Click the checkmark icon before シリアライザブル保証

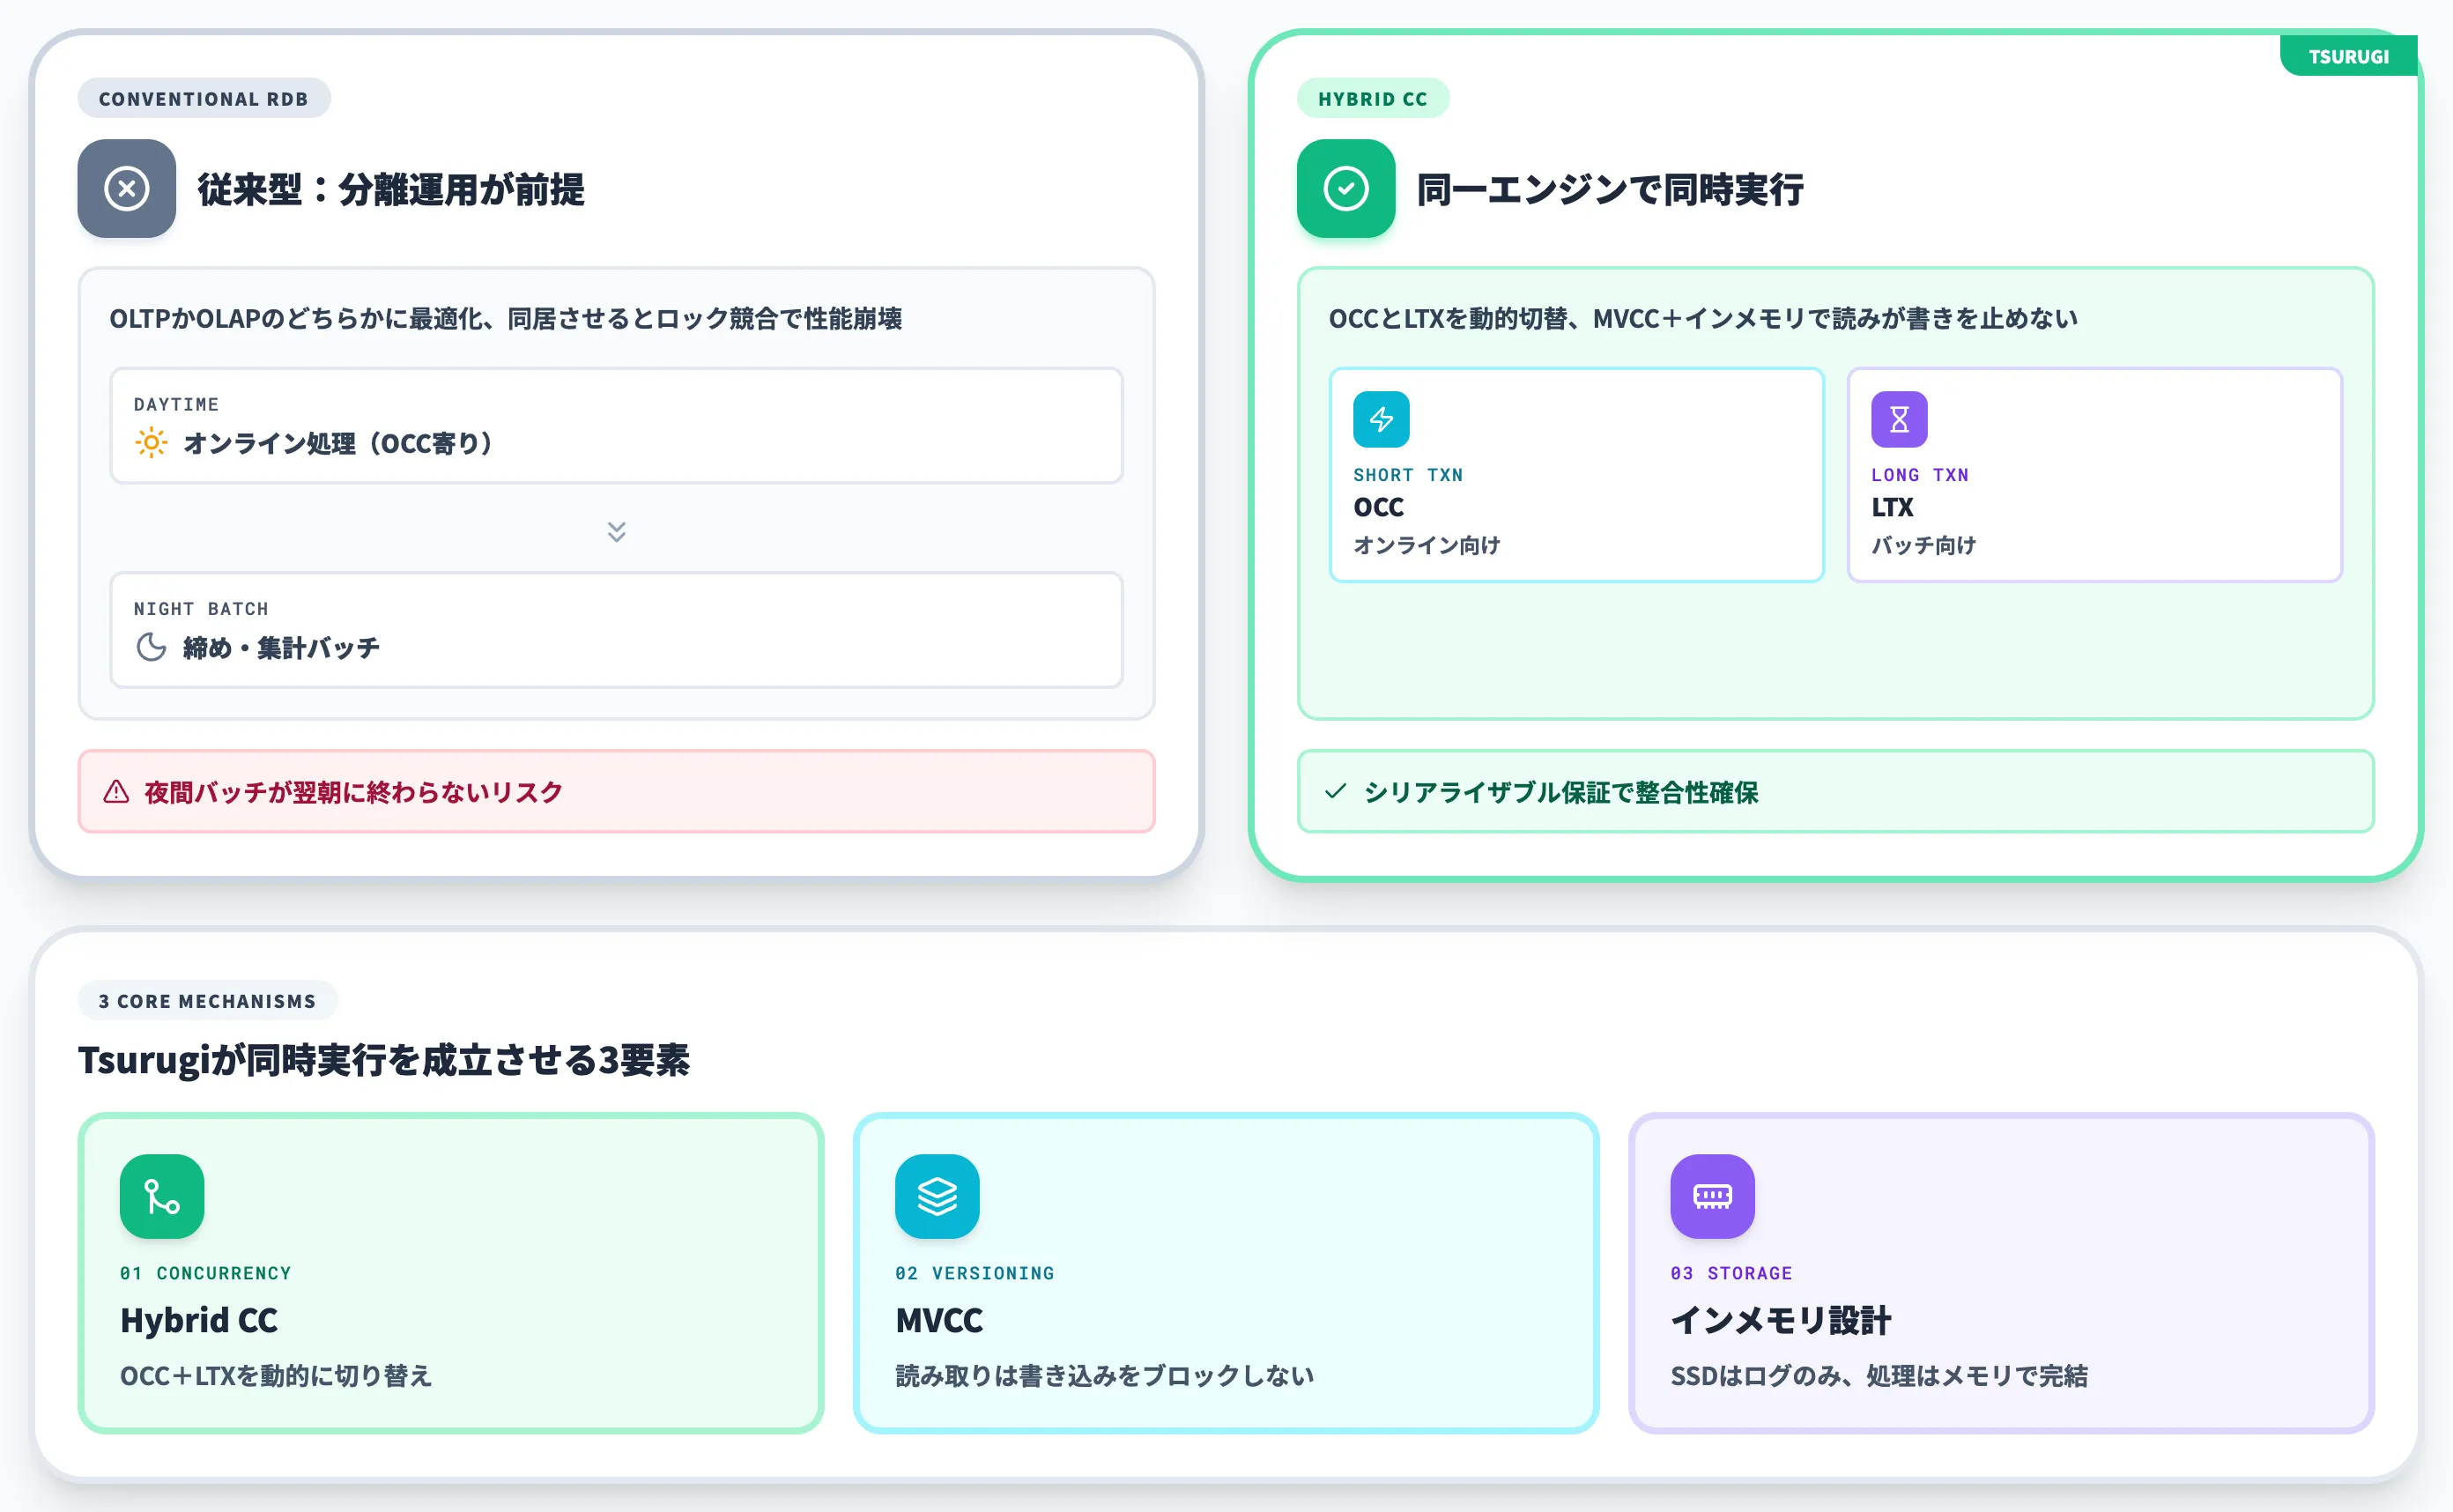[1336, 791]
